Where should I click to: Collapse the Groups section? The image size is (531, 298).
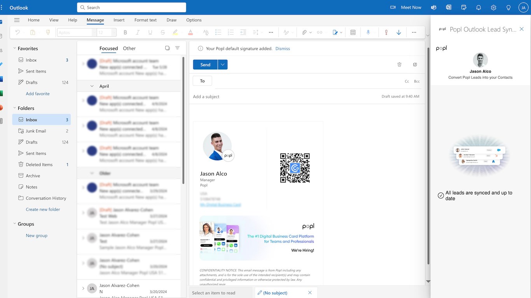tap(15, 224)
